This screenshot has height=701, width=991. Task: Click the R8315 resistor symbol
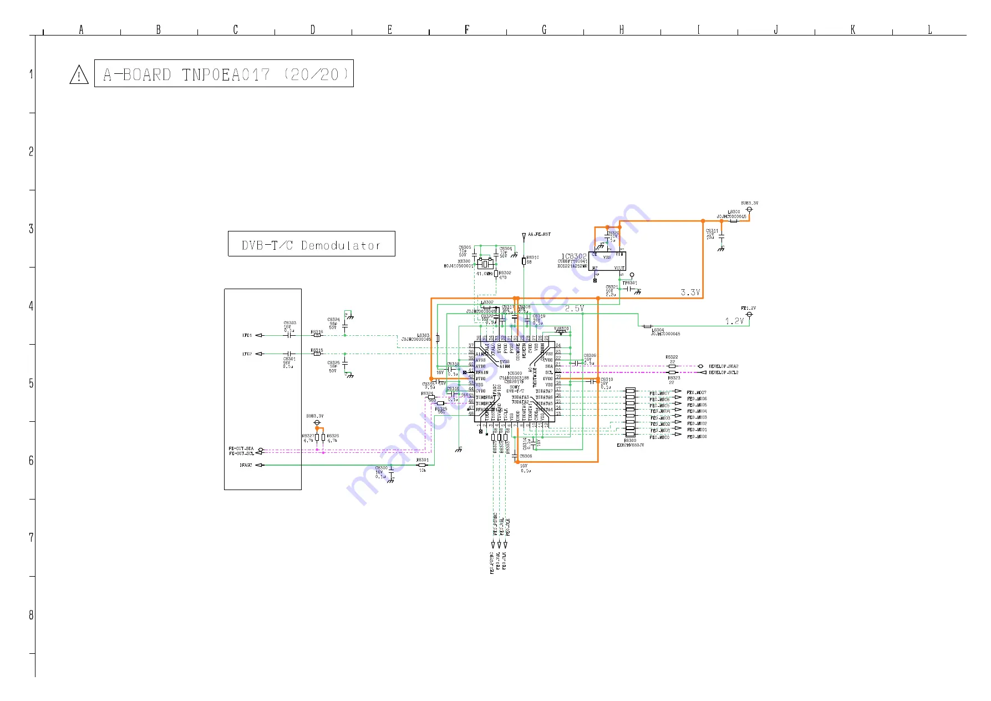click(317, 354)
